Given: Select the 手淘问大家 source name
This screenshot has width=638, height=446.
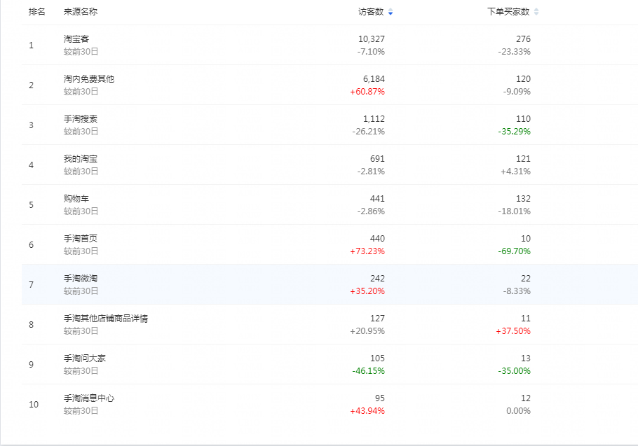Looking at the screenshot, I should pos(85,358).
